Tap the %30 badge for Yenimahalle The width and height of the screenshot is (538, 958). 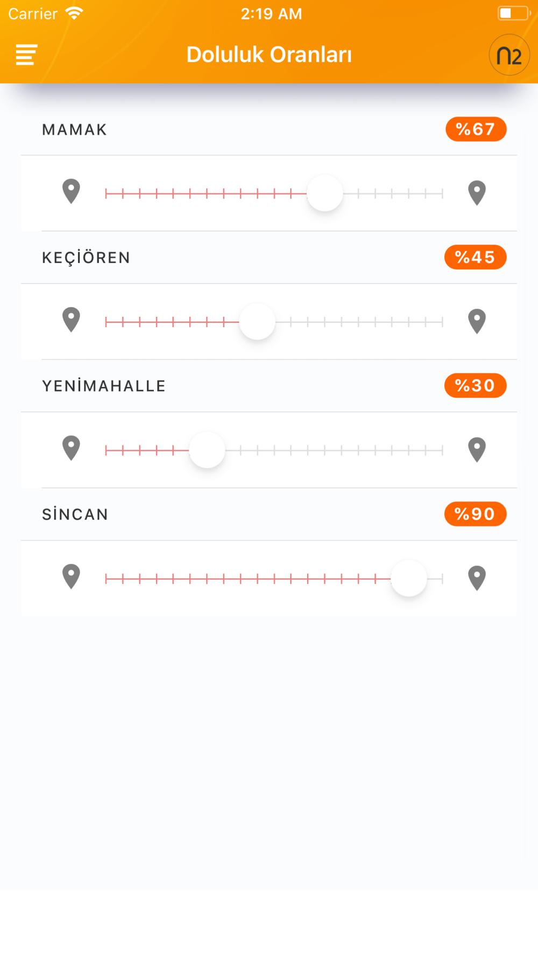[x=475, y=386]
